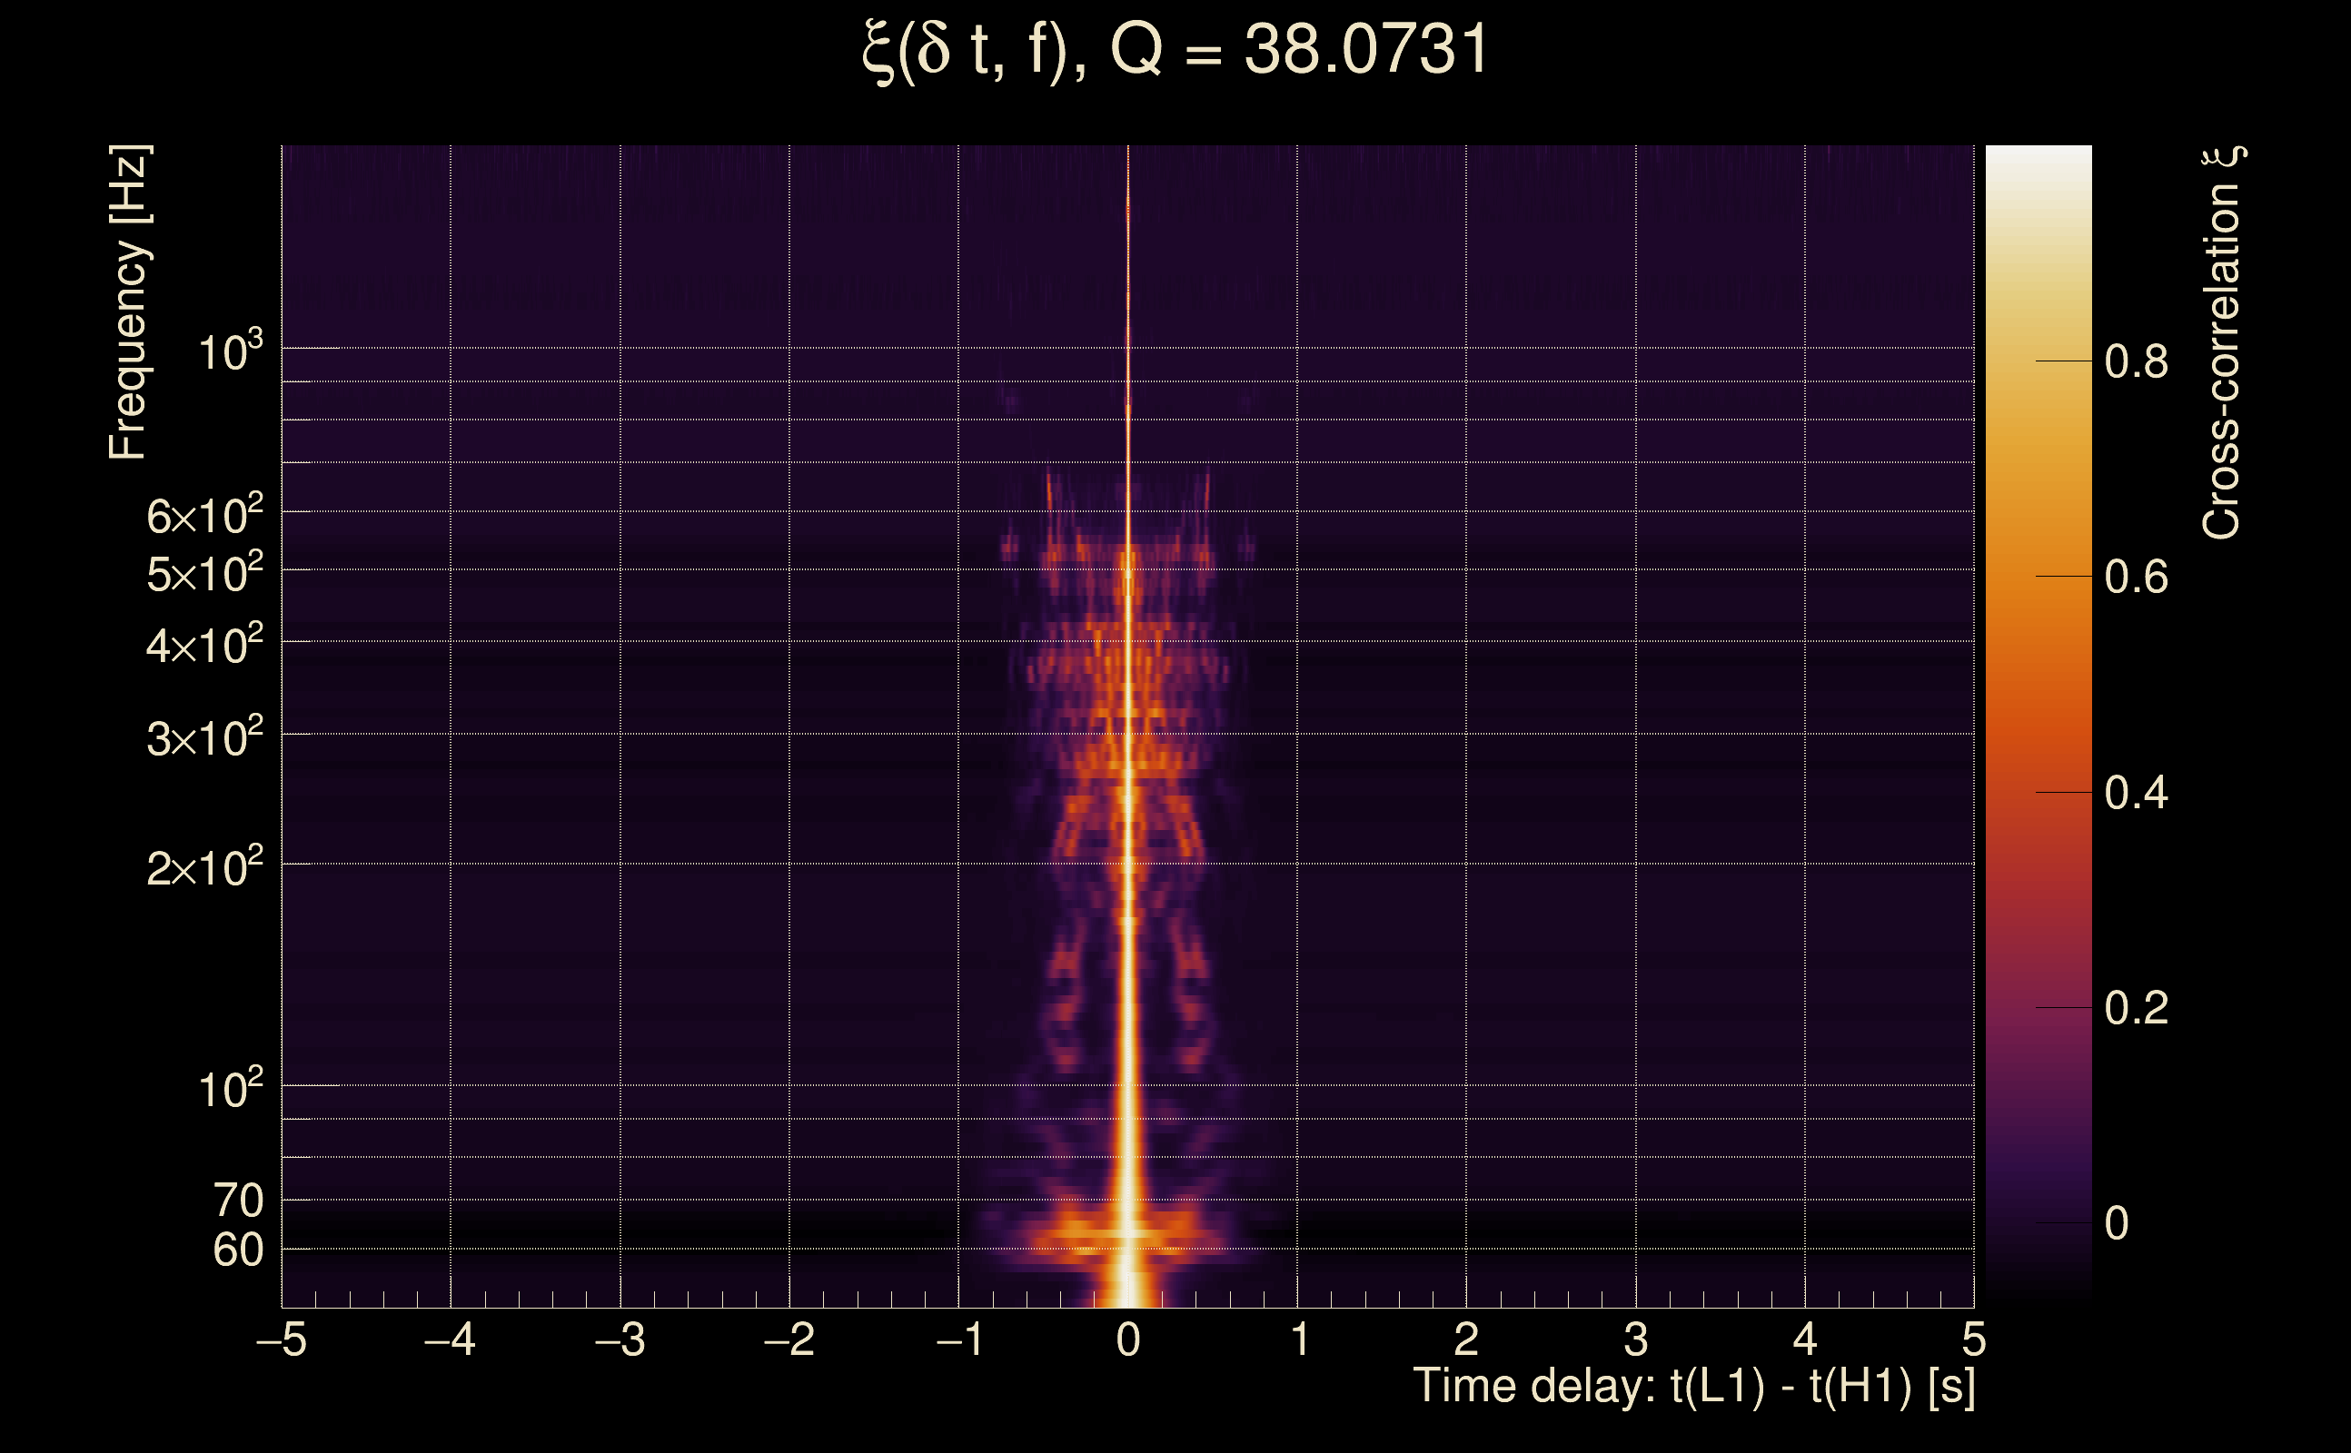Click the x-axis tick label 5
This screenshot has width=2351, height=1453.
[x=1974, y=1339]
